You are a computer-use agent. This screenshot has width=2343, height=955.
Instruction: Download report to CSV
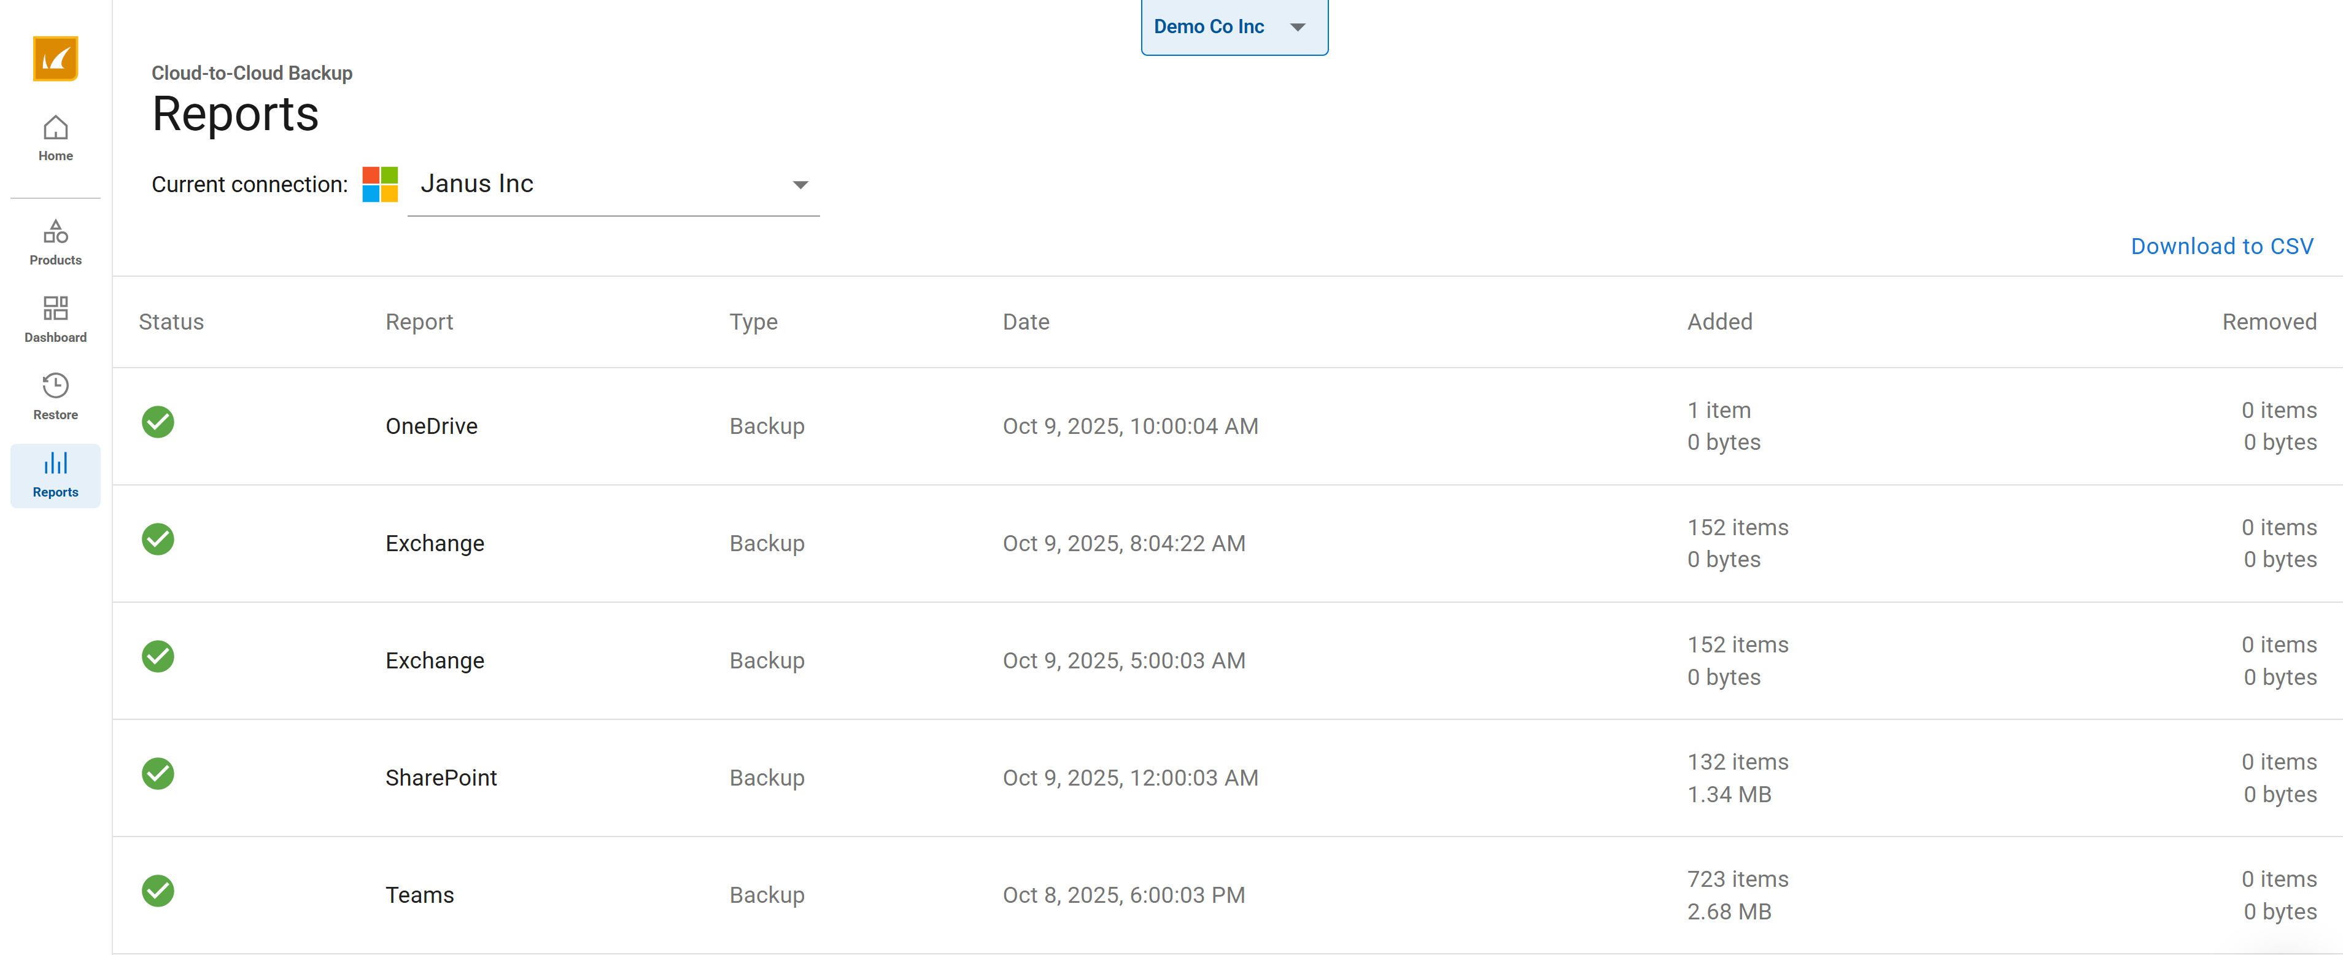[x=2221, y=247]
